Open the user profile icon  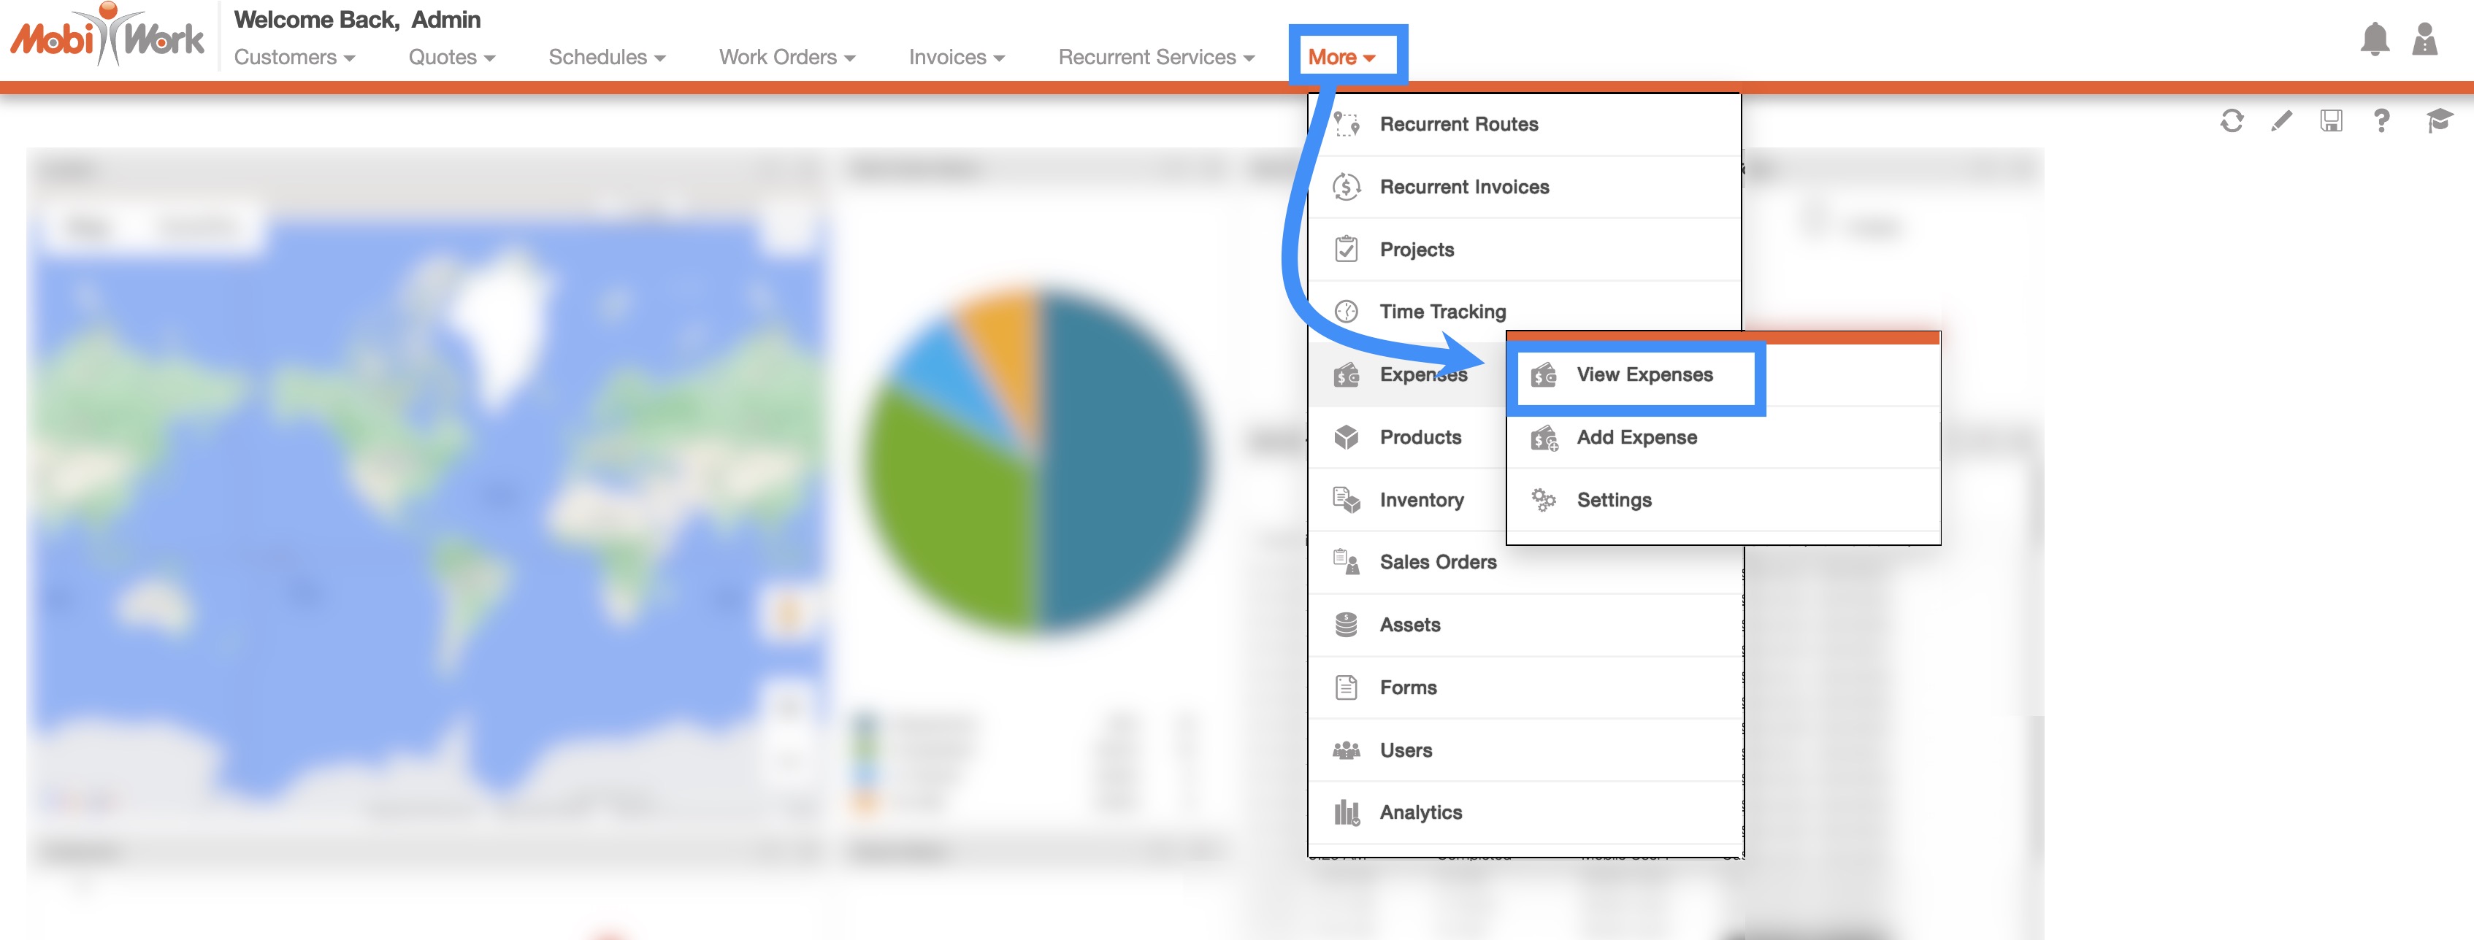click(x=2424, y=39)
